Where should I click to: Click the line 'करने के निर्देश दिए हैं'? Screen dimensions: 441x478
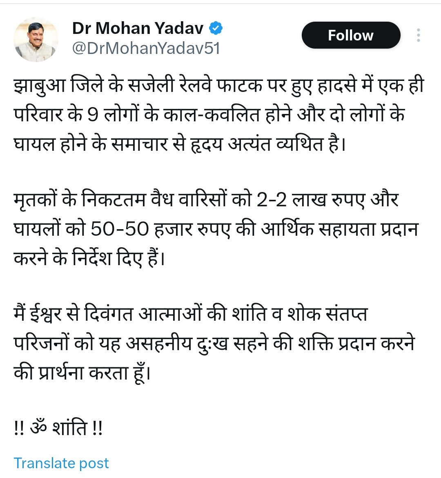click(x=89, y=258)
